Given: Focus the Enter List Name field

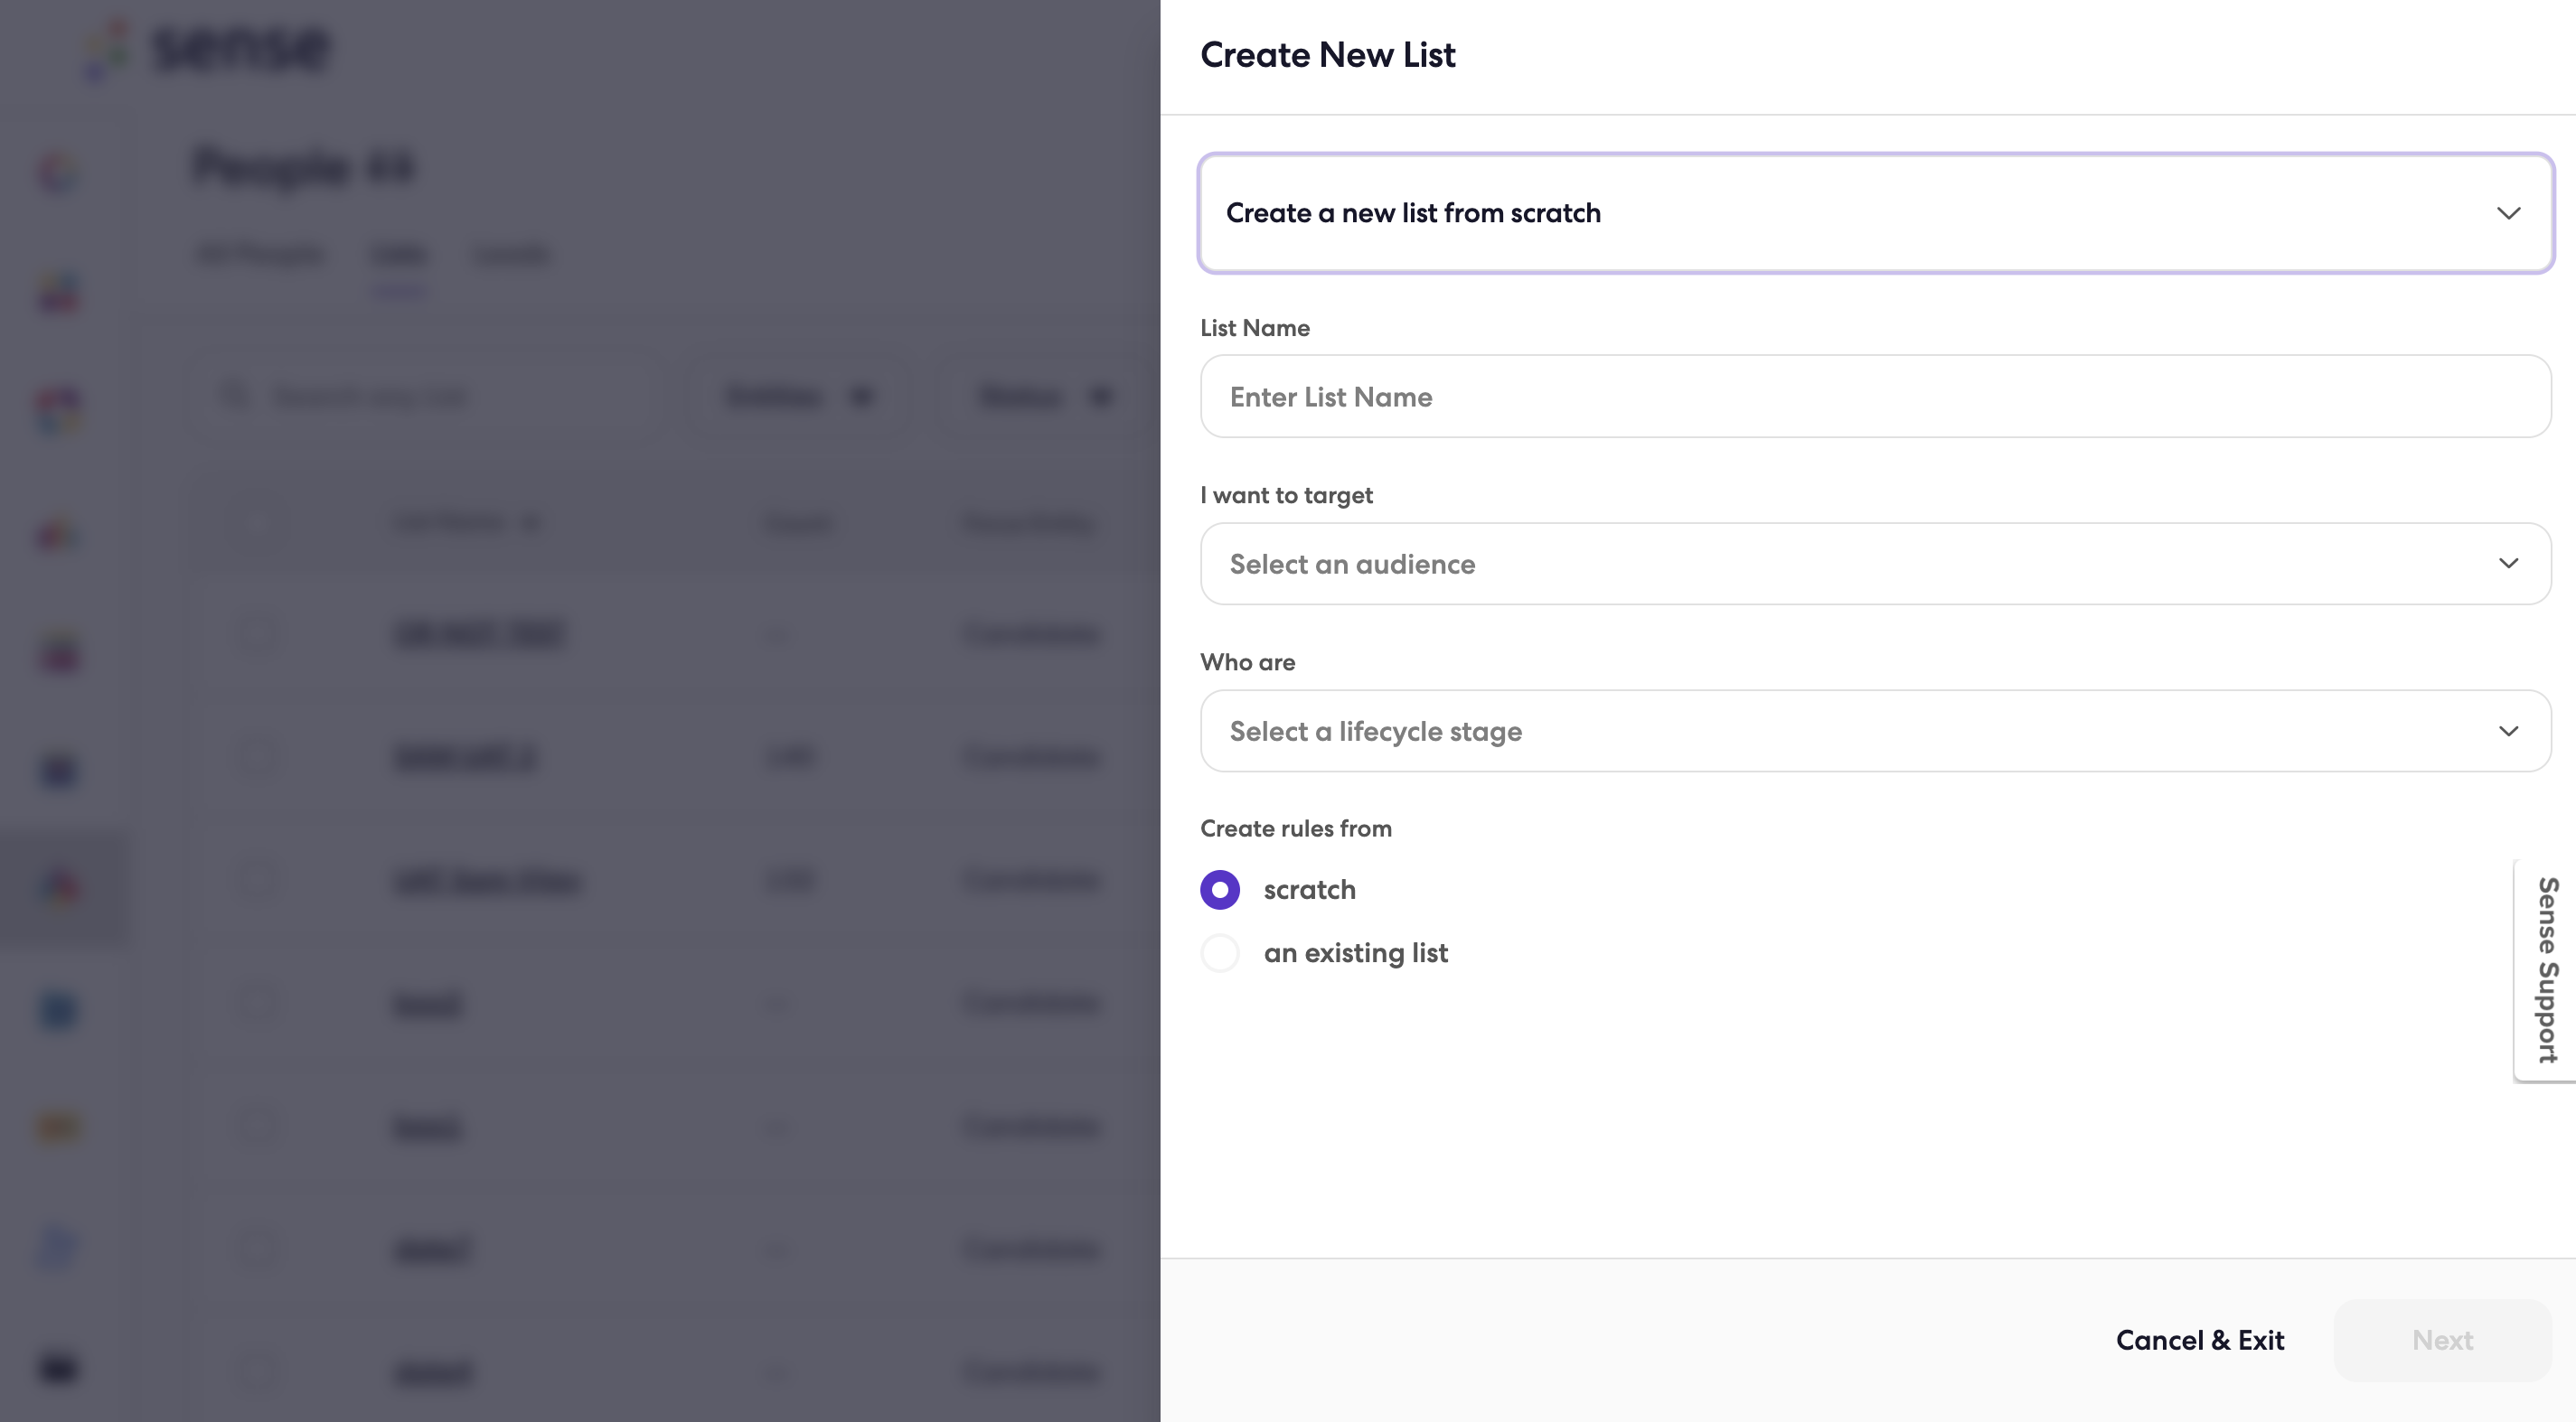Looking at the screenshot, I should click(x=1875, y=397).
